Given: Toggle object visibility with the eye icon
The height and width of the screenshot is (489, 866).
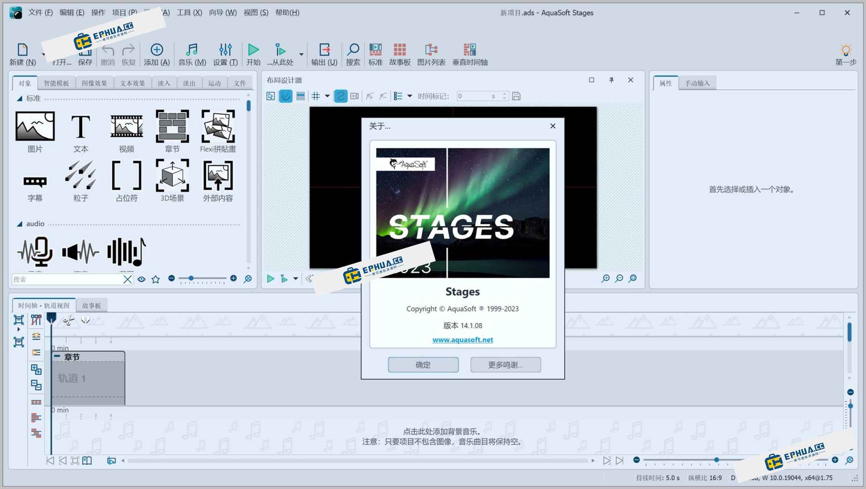Looking at the screenshot, I should tap(142, 279).
